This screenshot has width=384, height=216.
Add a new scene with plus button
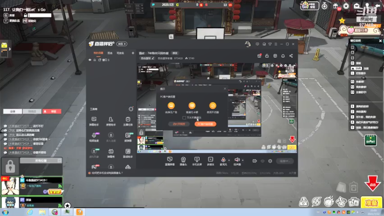pos(133,53)
